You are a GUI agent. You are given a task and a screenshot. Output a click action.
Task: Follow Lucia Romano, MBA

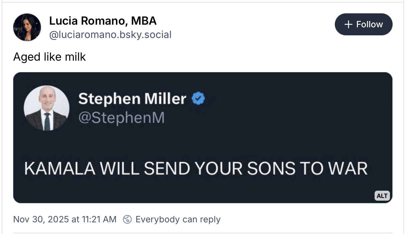click(364, 24)
